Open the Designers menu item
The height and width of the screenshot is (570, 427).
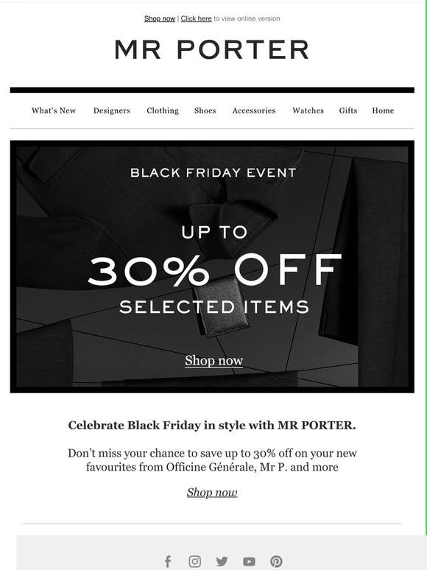pos(112,110)
